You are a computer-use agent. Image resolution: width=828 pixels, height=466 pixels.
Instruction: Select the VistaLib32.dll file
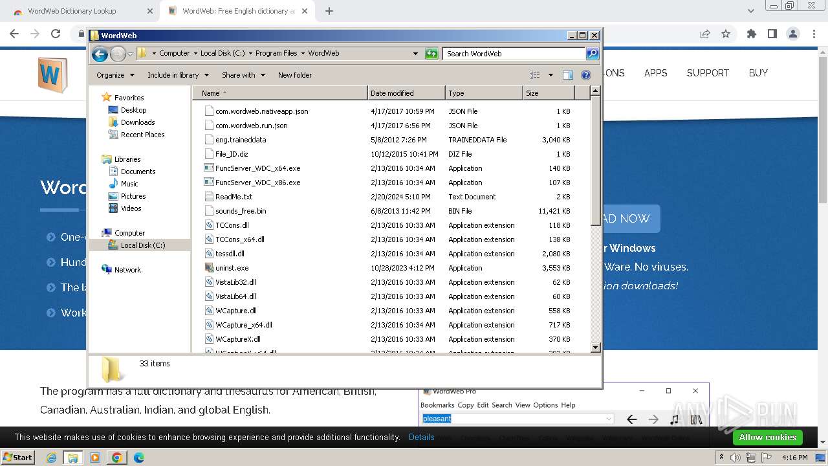[x=235, y=282]
